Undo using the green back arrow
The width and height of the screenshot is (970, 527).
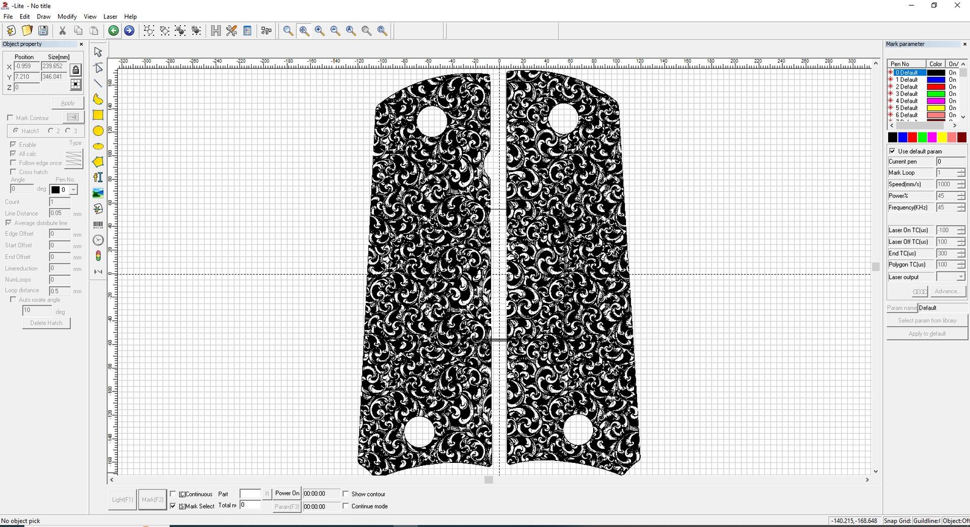pyautogui.click(x=114, y=31)
